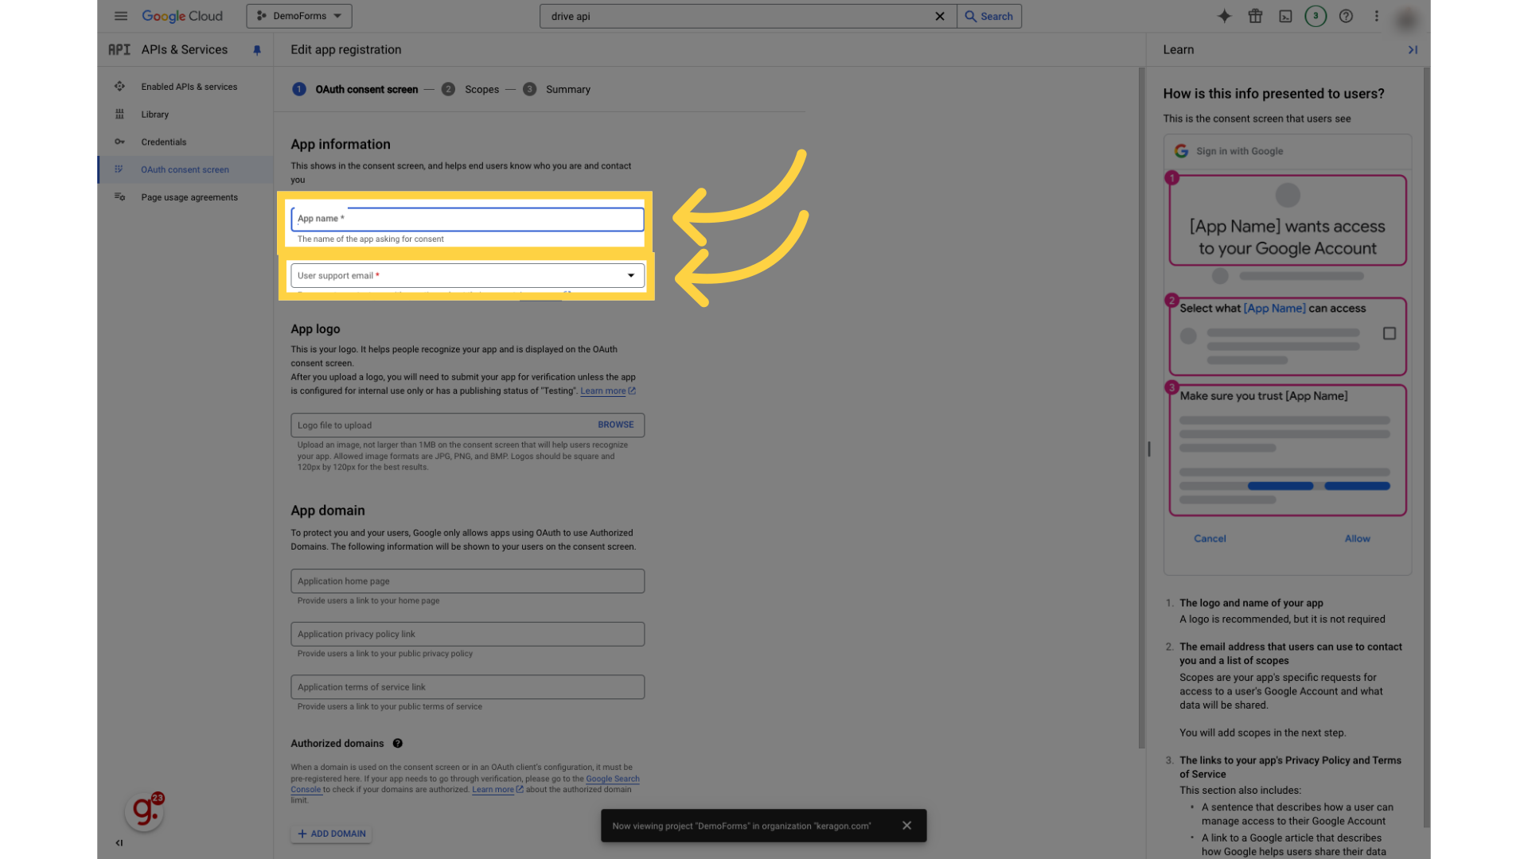The width and height of the screenshot is (1528, 859).
Task: Activate Cloud Shell terminal icon
Action: point(1285,16)
